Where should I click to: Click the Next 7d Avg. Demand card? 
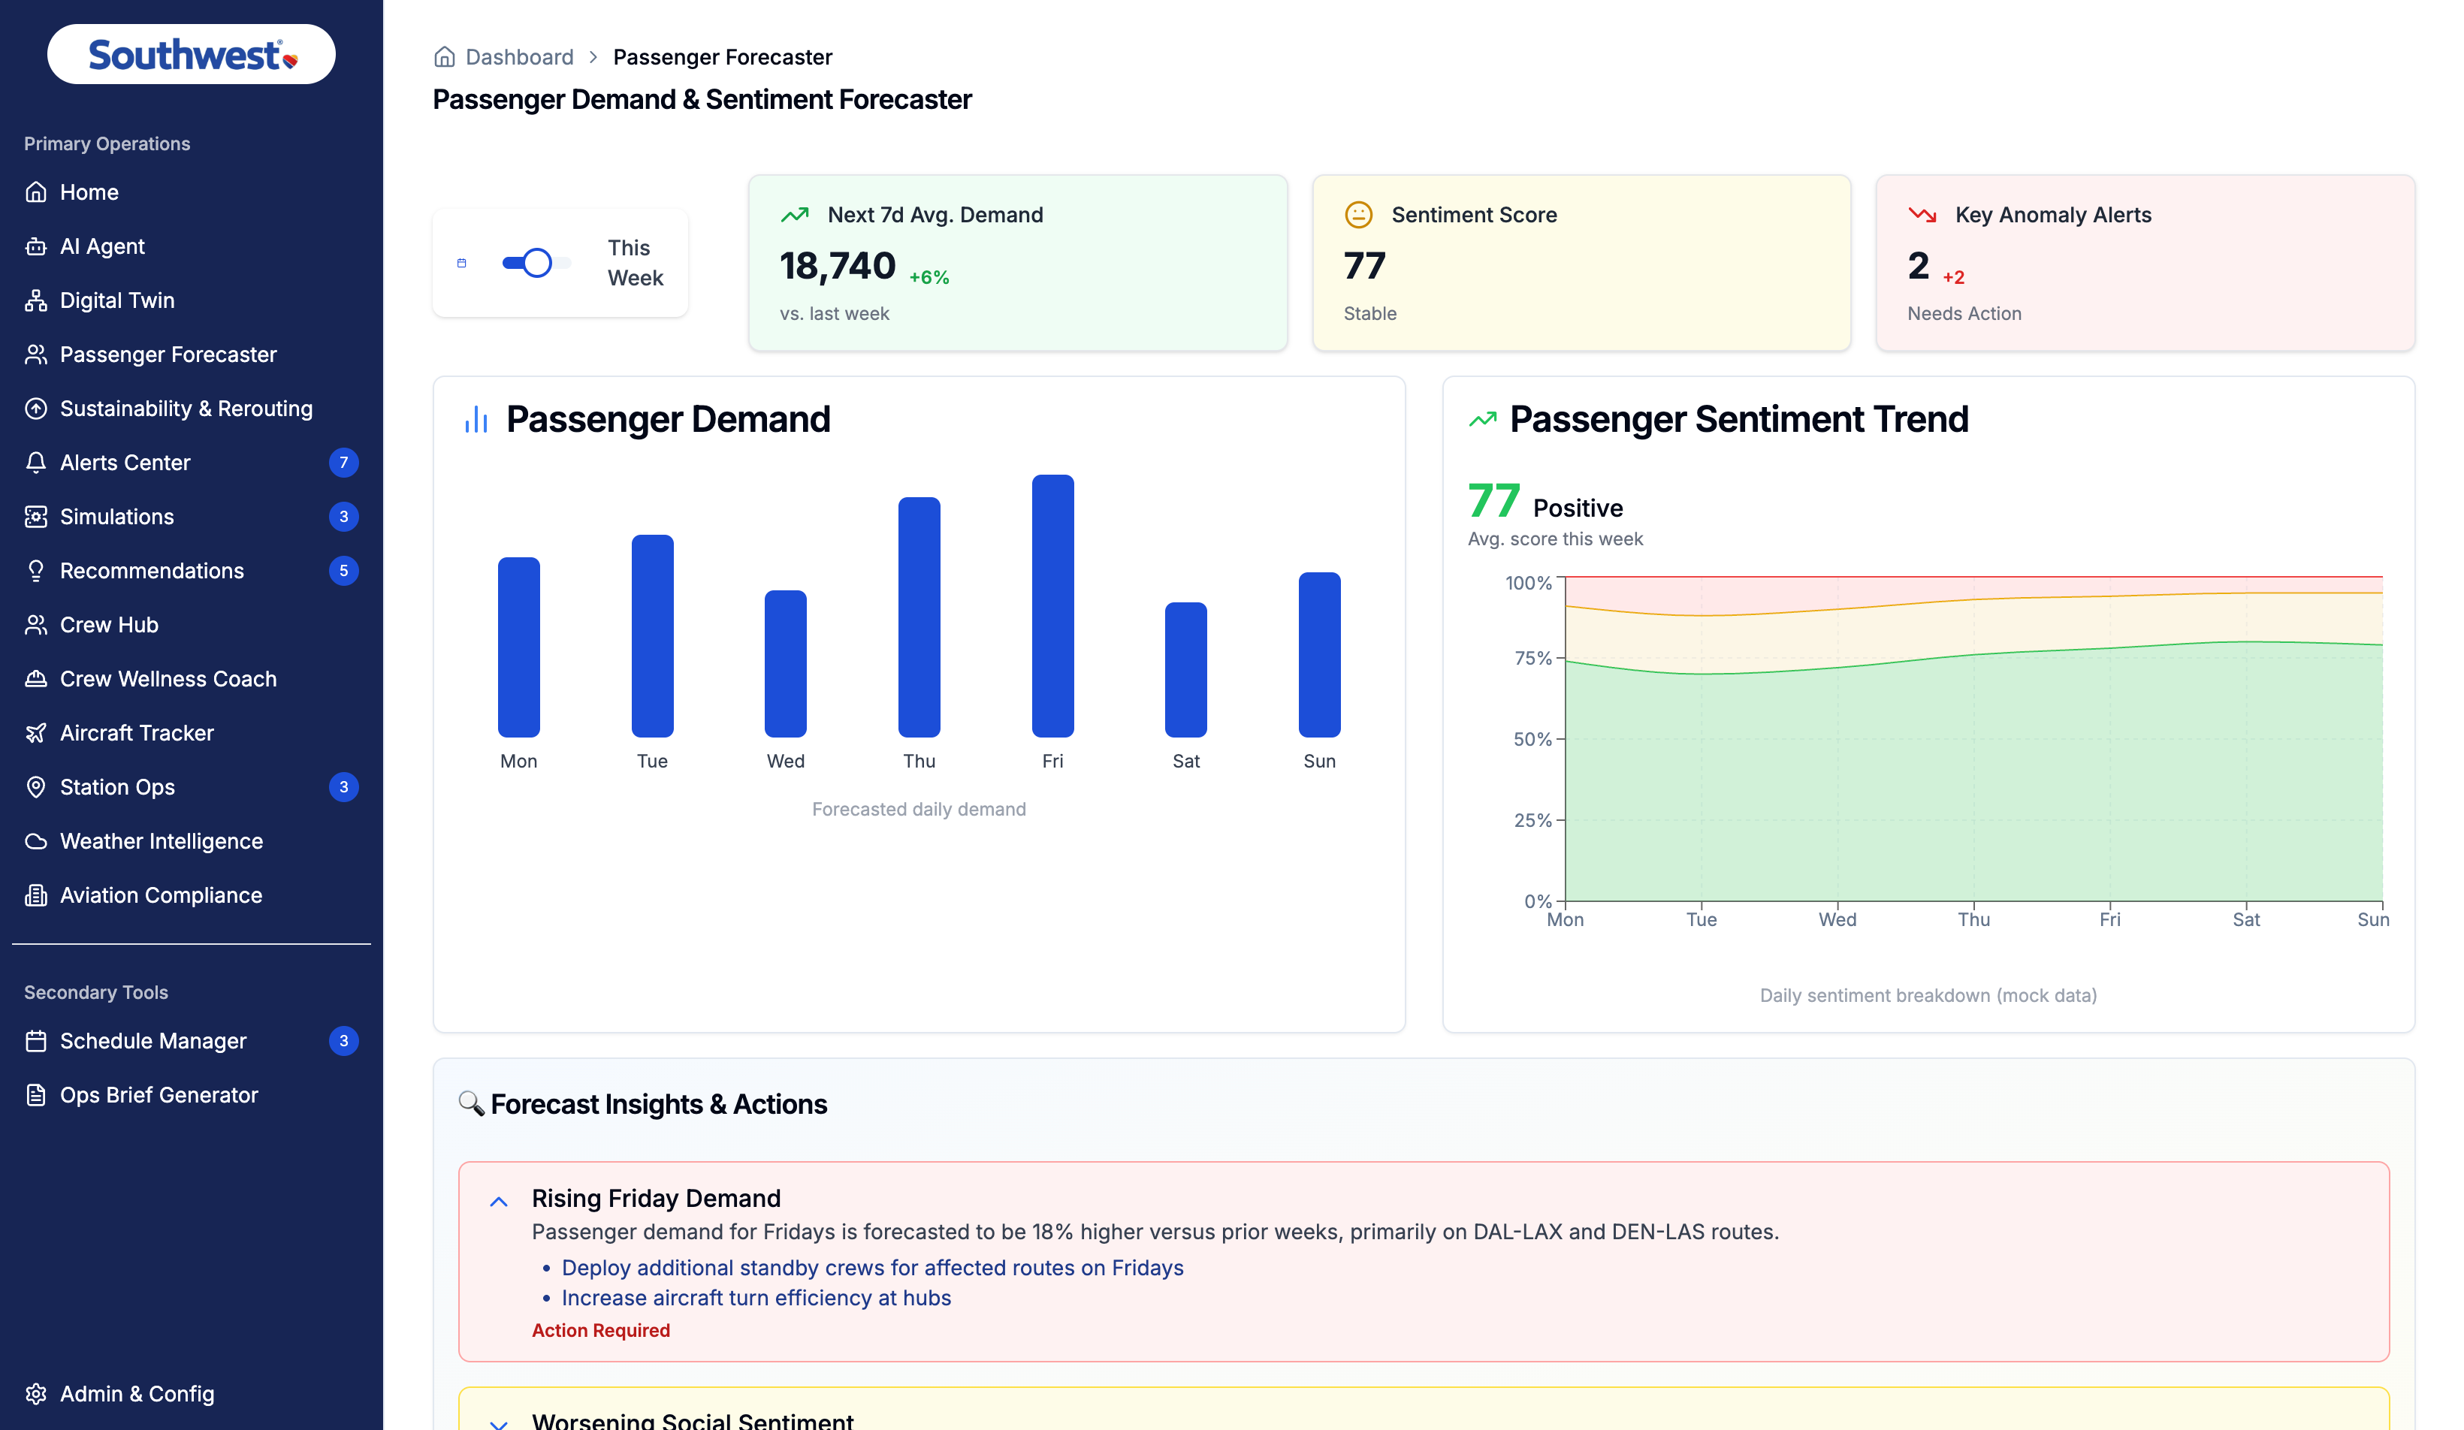click(x=1018, y=263)
